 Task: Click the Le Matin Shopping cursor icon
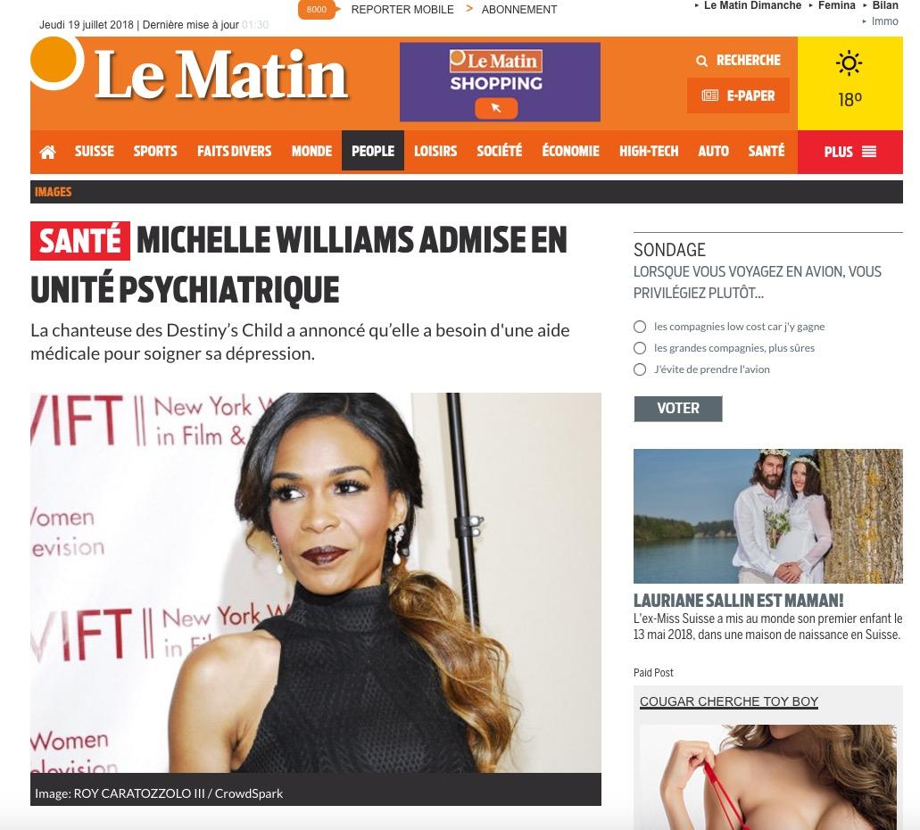click(x=496, y=108)
